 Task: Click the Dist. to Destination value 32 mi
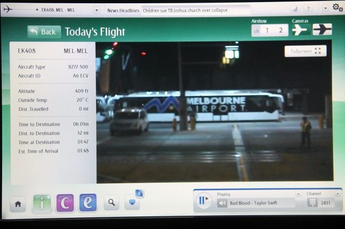point(83,133)
